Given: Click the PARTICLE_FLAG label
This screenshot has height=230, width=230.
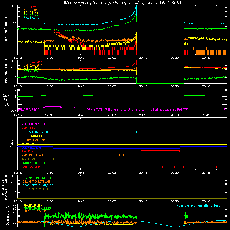Looking at the screenshot, I should (x=32, y=155).
